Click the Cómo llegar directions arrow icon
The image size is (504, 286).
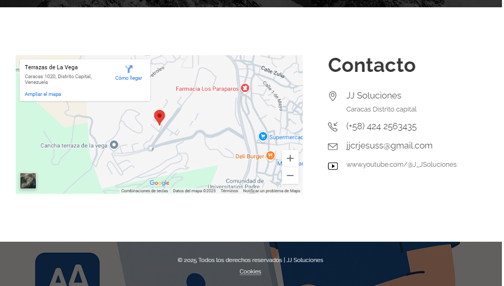coord(129,69)
